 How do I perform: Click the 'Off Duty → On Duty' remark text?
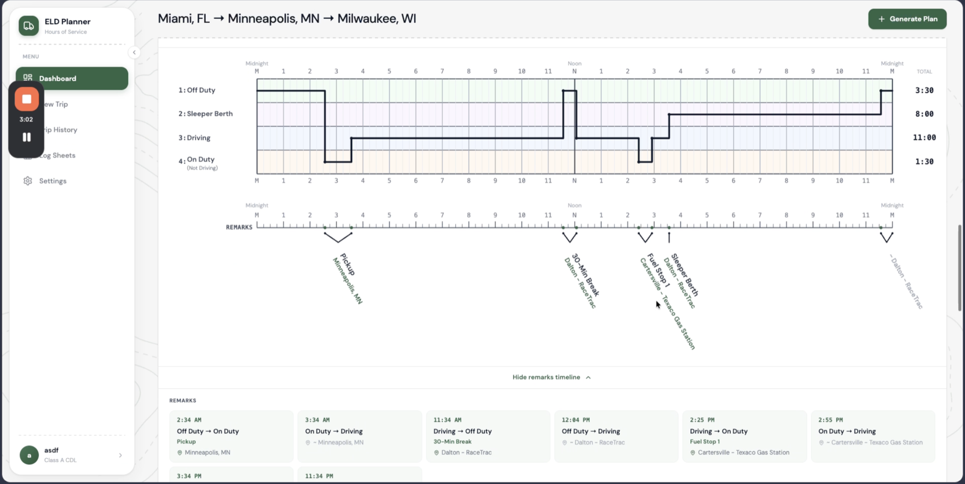coord(208,432)
